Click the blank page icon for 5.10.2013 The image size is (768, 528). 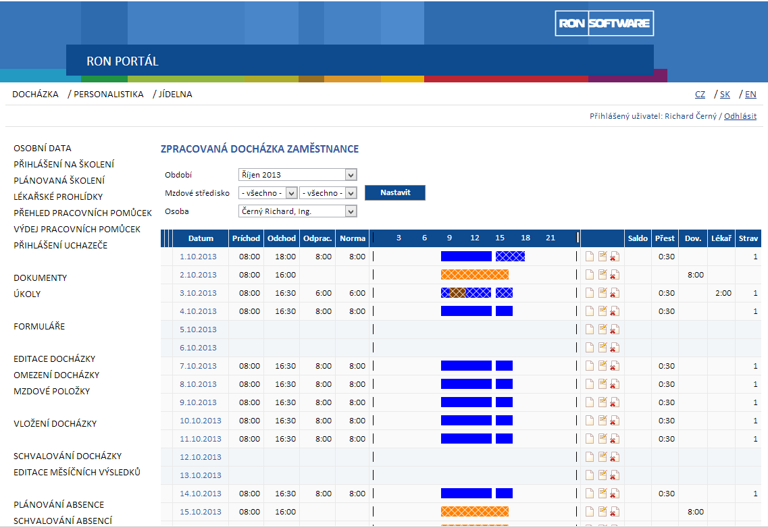(589, 329)
